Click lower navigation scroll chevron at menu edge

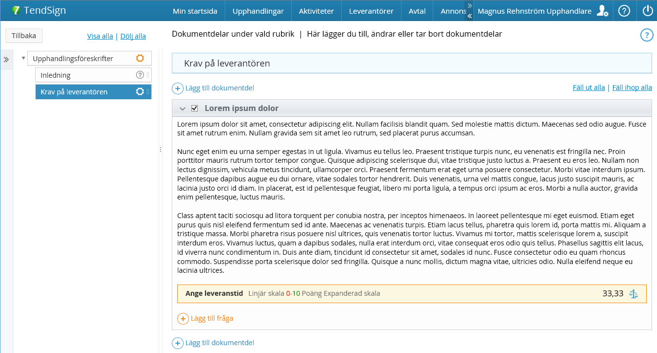[469, 16]
